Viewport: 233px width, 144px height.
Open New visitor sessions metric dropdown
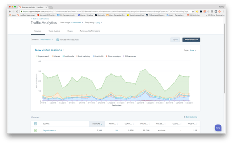click(x=49, y=50)
